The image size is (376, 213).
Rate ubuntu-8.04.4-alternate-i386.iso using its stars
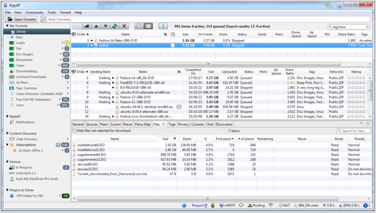tap(356, 111)
